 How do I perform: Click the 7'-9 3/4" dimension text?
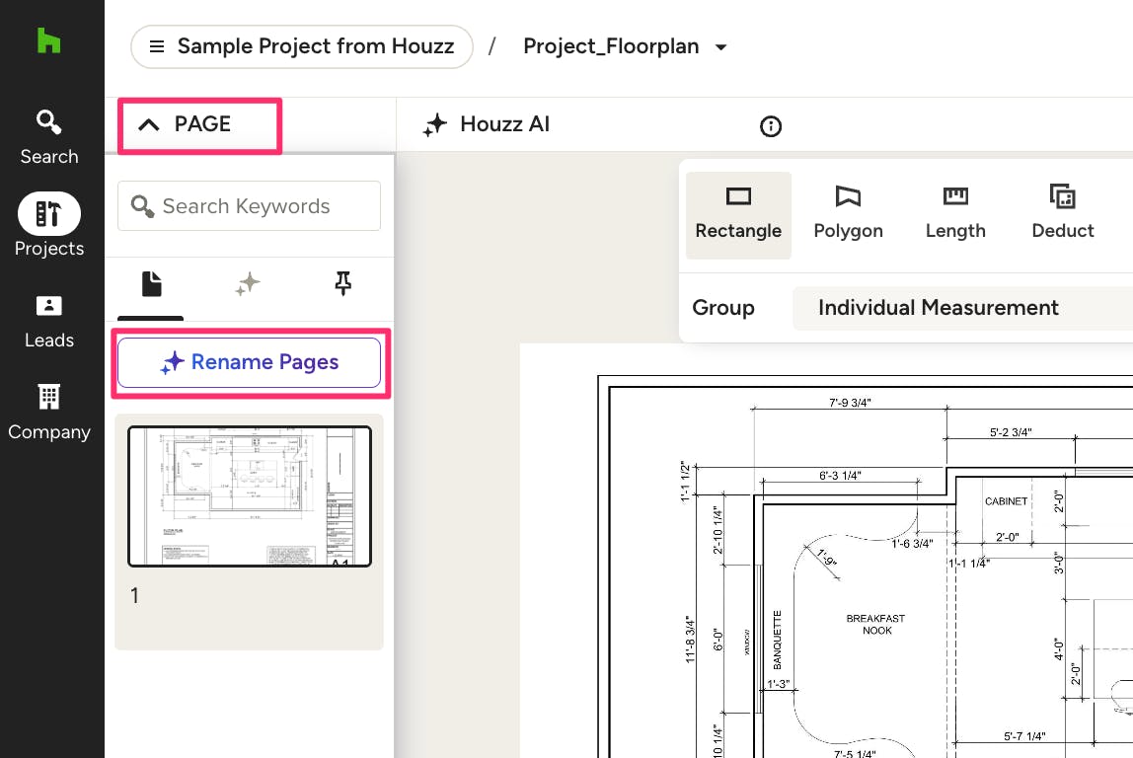pyautogui.click(x=850, y=403)
